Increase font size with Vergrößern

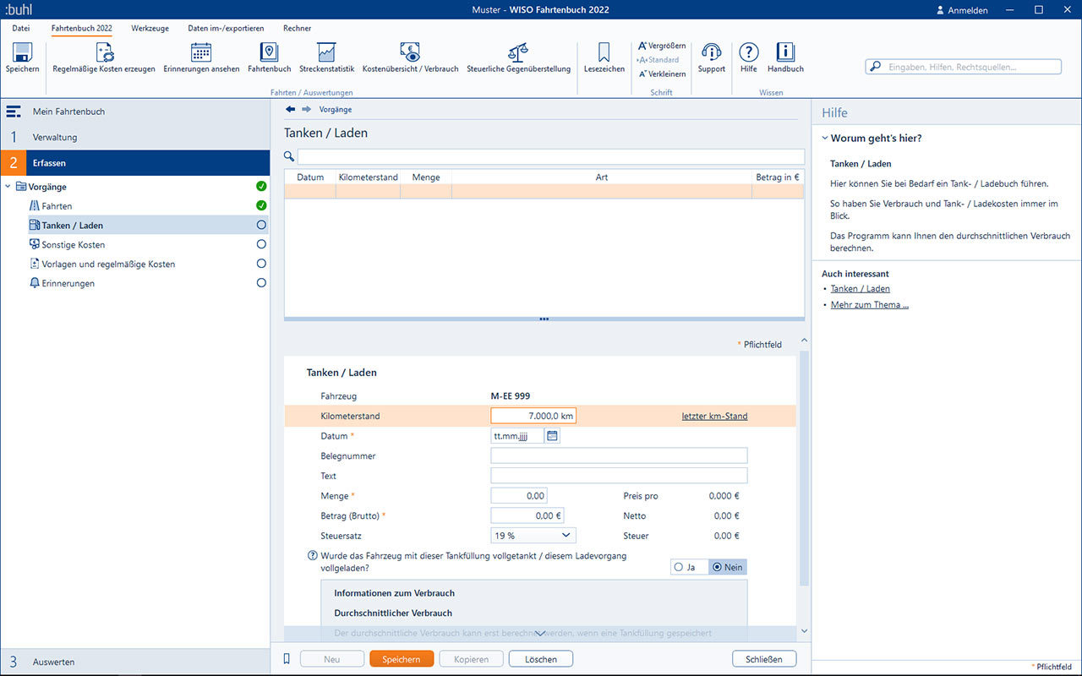pyautogui.click(x=662, y=46)
